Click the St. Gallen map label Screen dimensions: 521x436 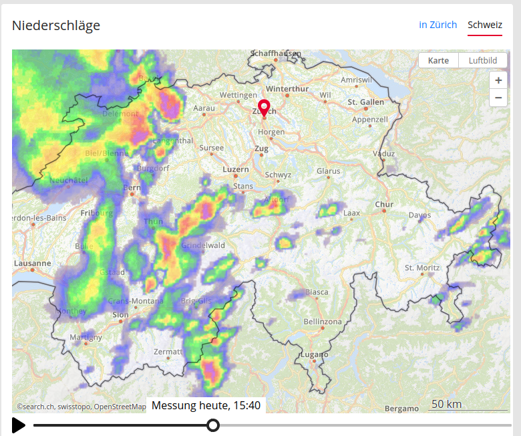(x=365, y=102)
